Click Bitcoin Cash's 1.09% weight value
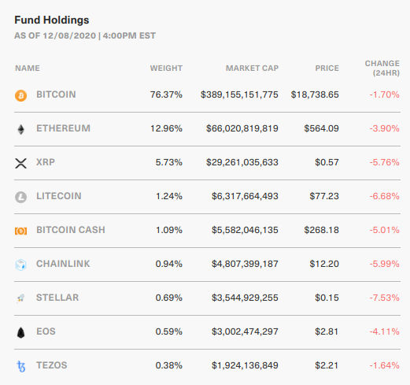Screen dimensions: 410x385 click(169, 230)
